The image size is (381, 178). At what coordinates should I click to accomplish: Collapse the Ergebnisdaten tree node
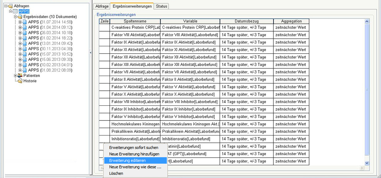(x=15, y=17)
